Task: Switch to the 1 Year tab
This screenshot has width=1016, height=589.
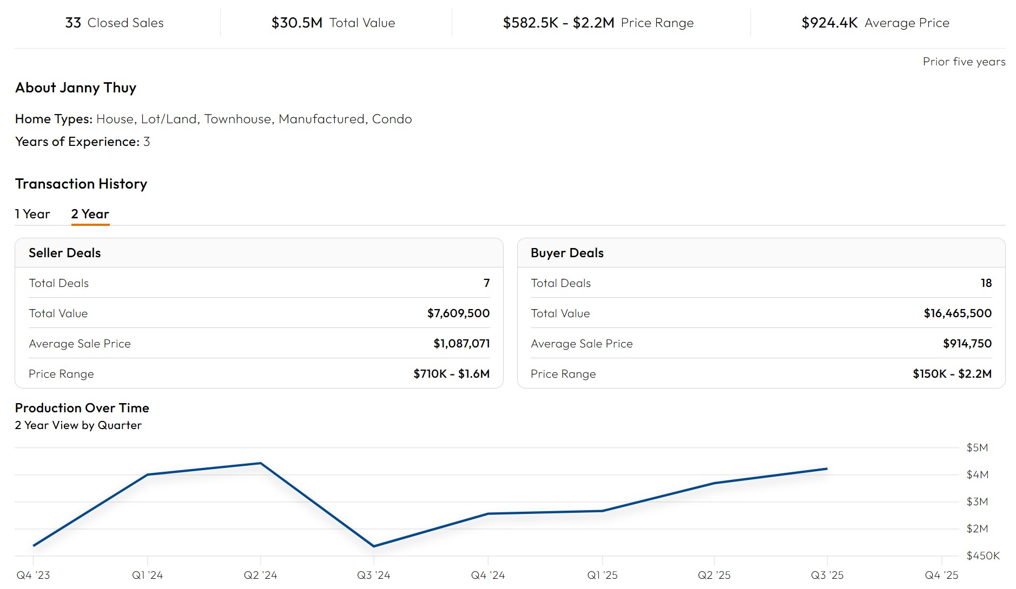Action: [x=32, y=214]
